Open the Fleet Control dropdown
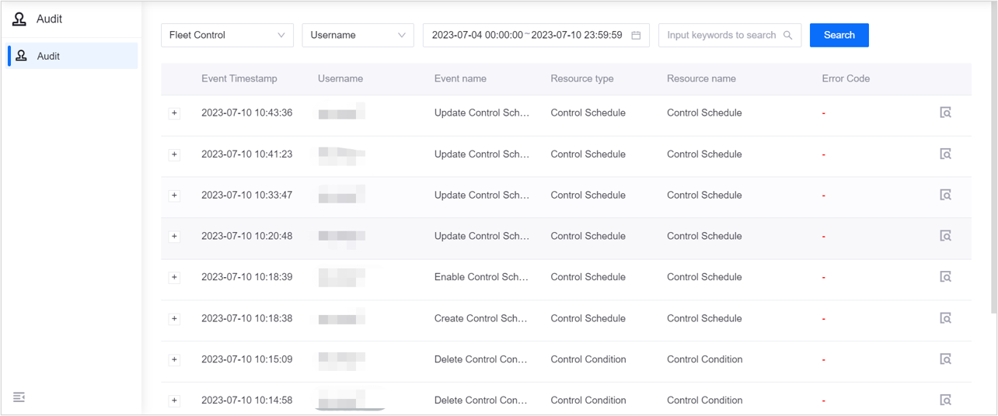Screen dimensions: 998x416 [227, 35]
